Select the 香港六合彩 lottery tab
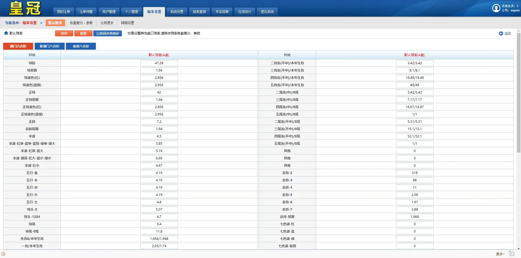521x258 pixels. coord(81,46)
